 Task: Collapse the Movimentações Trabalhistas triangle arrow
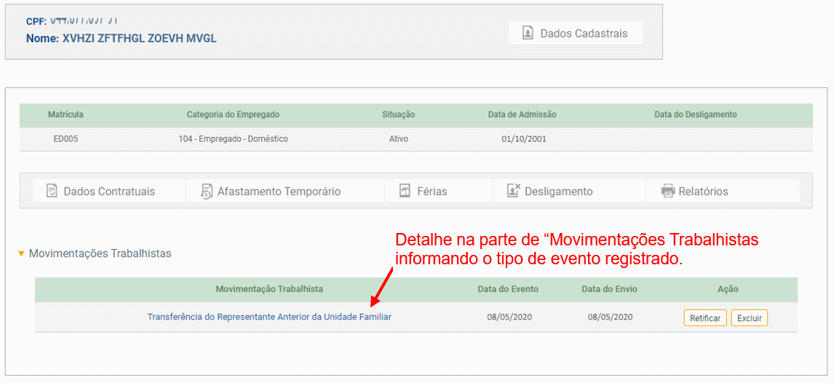[21, 253]
